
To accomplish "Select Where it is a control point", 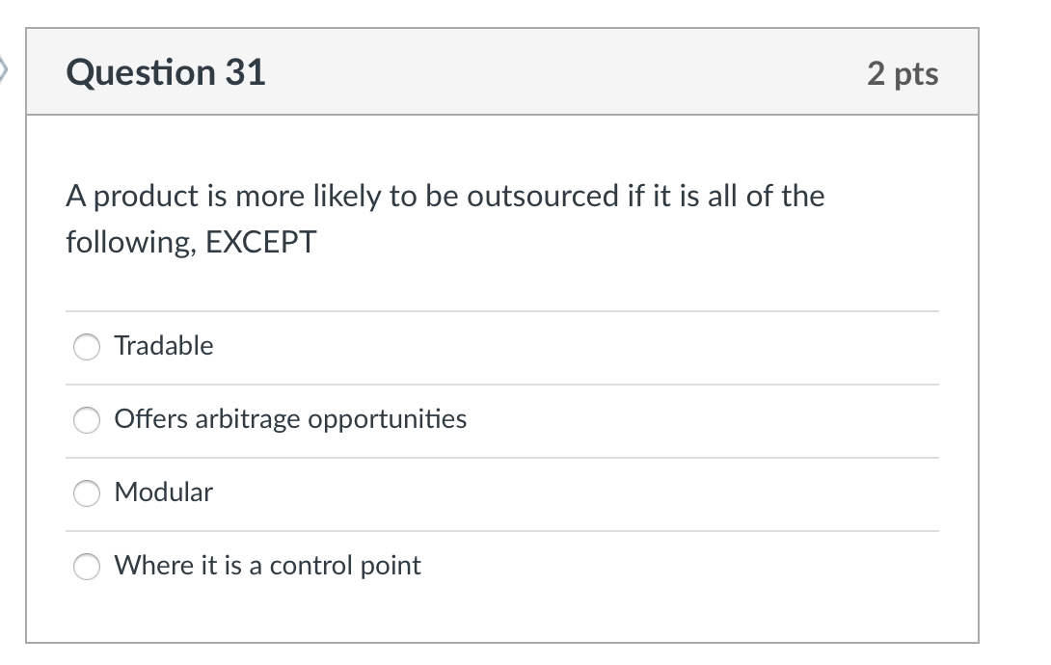I will [86, 567].
